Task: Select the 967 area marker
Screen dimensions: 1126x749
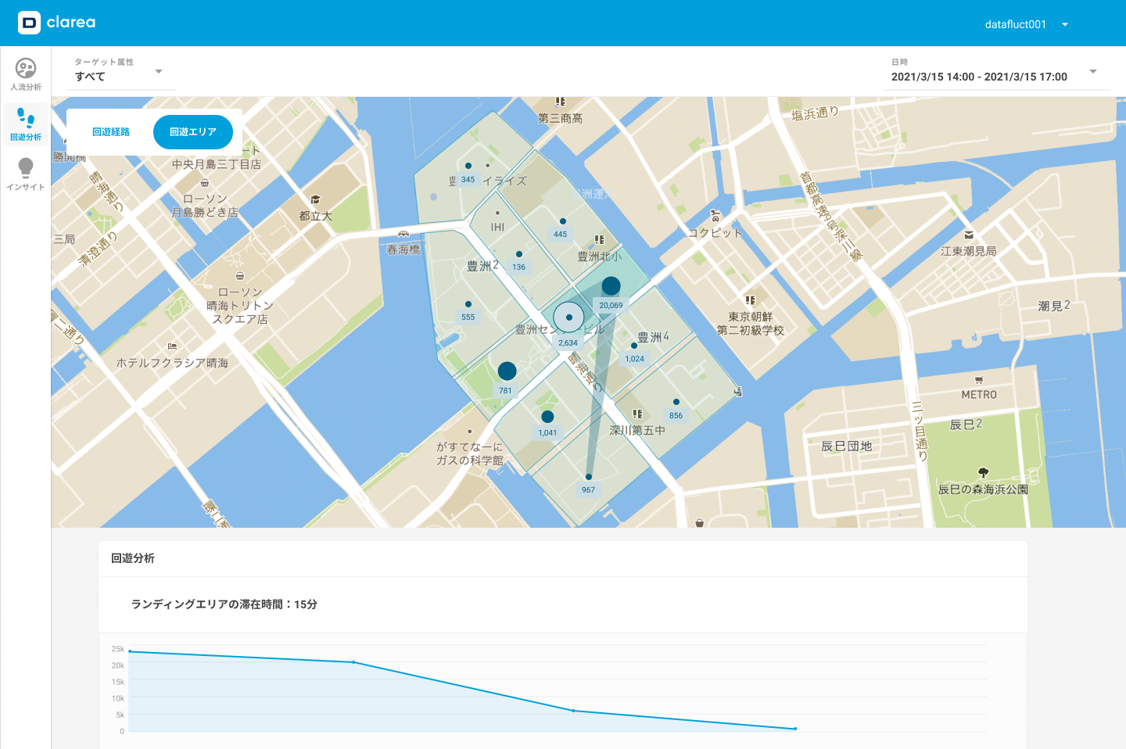Action: pyautogui.click(x=589, y=476)
